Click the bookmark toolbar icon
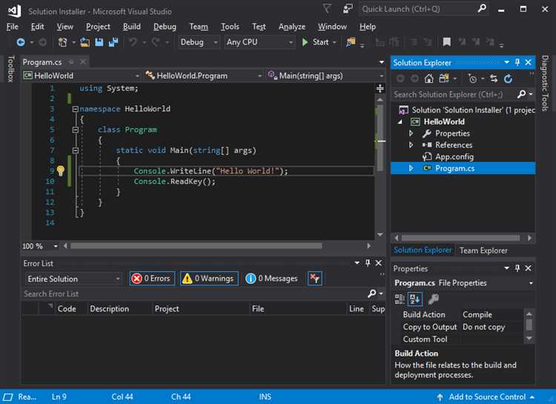Image resolution: width=556 pixels, height=404 pixels. (x=447, y=42)
